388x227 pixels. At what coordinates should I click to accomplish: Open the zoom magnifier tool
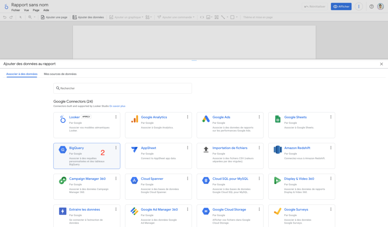30,17
